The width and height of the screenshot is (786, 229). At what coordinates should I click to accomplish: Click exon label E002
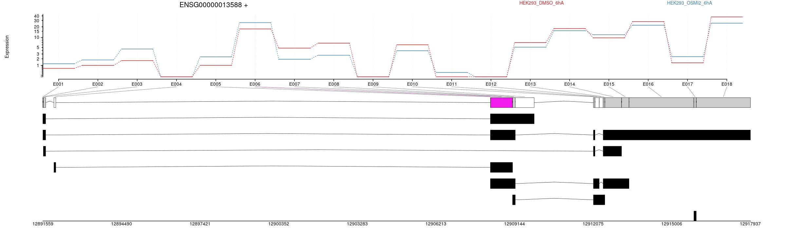98,84
